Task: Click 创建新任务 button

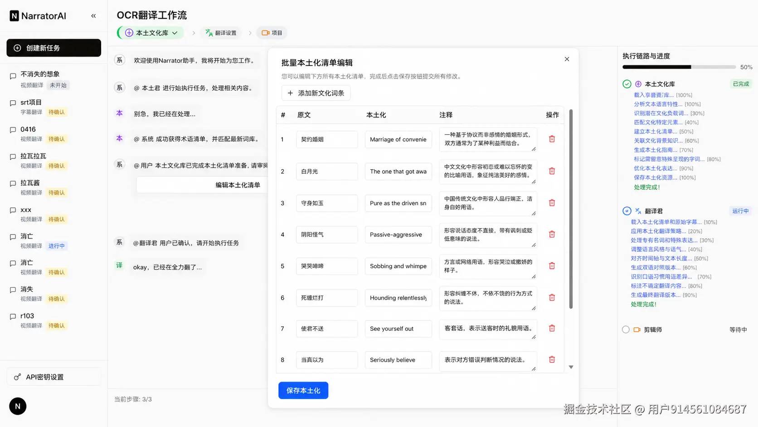Action: pos(54,48)
